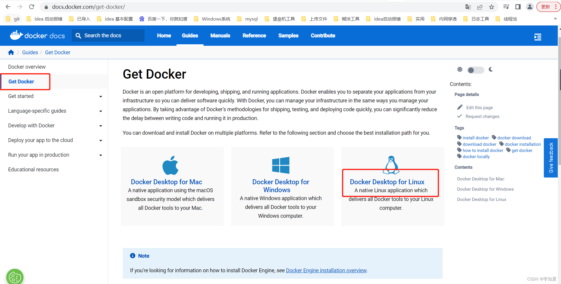561x284 pixels.
Task: Open Windows系统 bookmark folder
Action: click(212, 19)
